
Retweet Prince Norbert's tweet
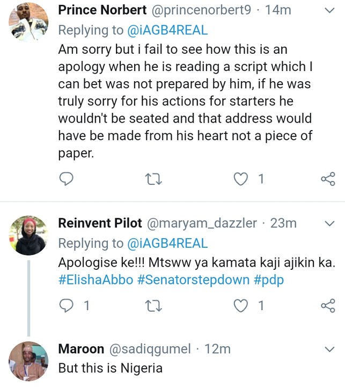(155, 179)
